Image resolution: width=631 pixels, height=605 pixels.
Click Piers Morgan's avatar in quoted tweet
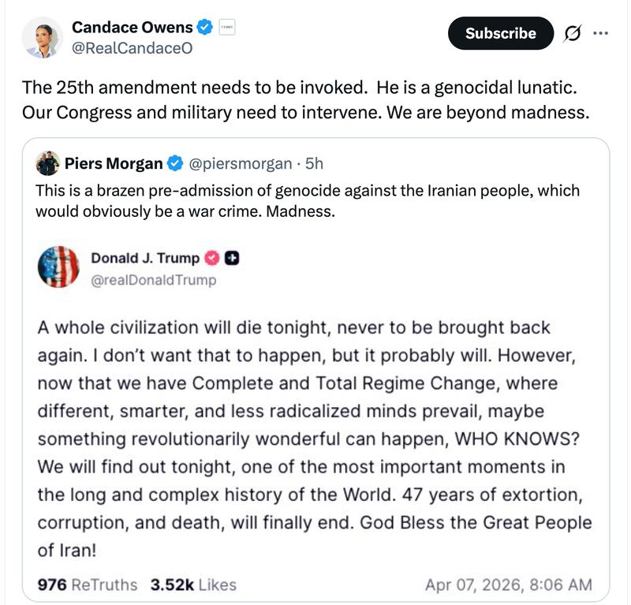coord(47,163)
